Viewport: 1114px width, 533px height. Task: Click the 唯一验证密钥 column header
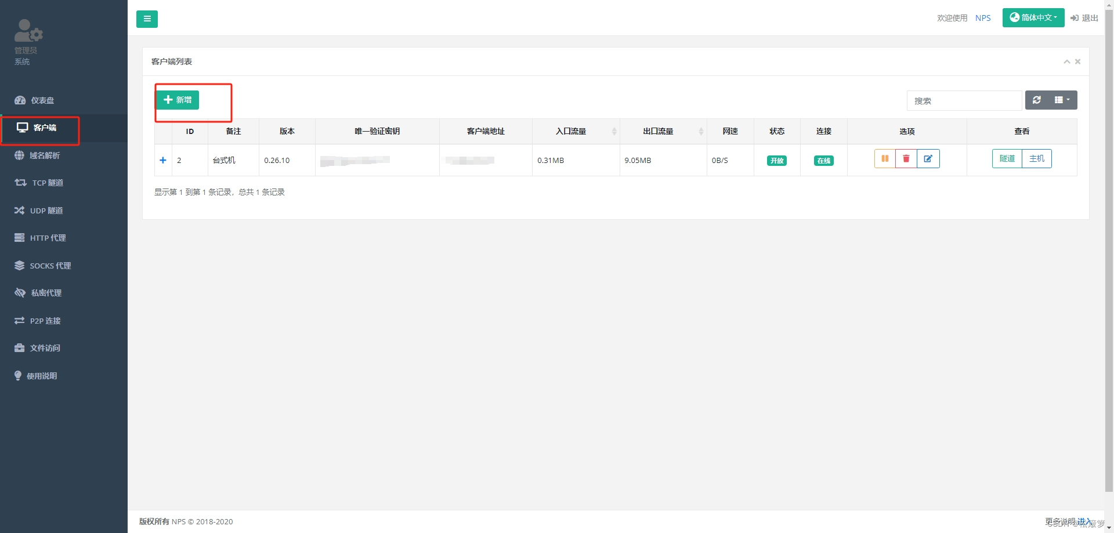(x=377, y=131)
